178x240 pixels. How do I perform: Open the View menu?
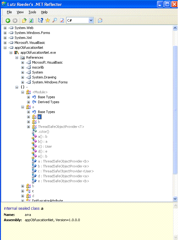point(20,12)
